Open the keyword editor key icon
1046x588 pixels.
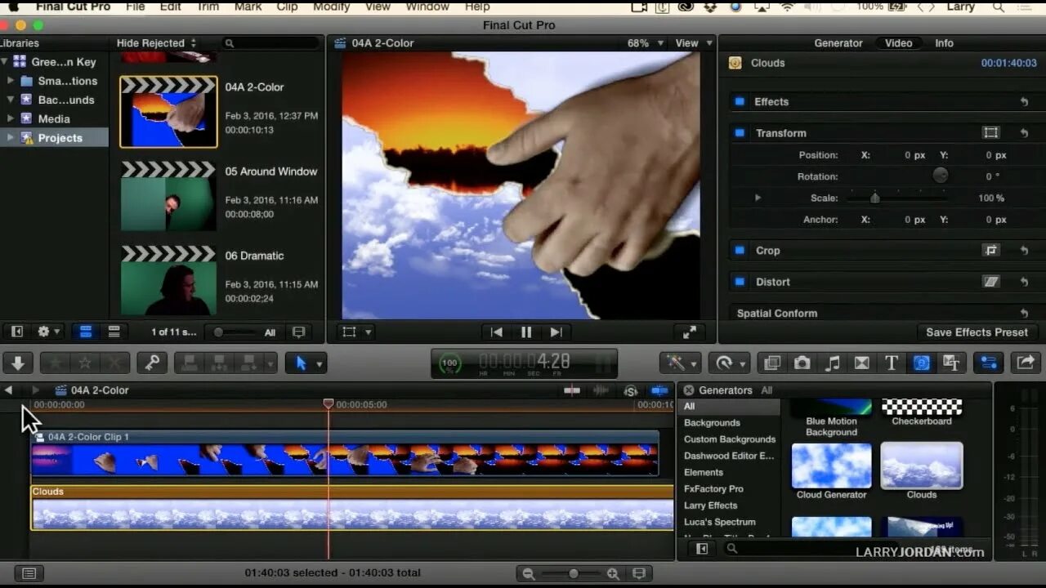152,363
